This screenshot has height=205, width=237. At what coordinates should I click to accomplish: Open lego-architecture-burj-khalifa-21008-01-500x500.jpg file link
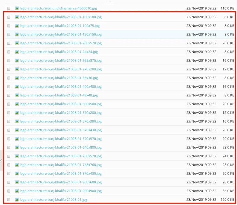[60, 104]
